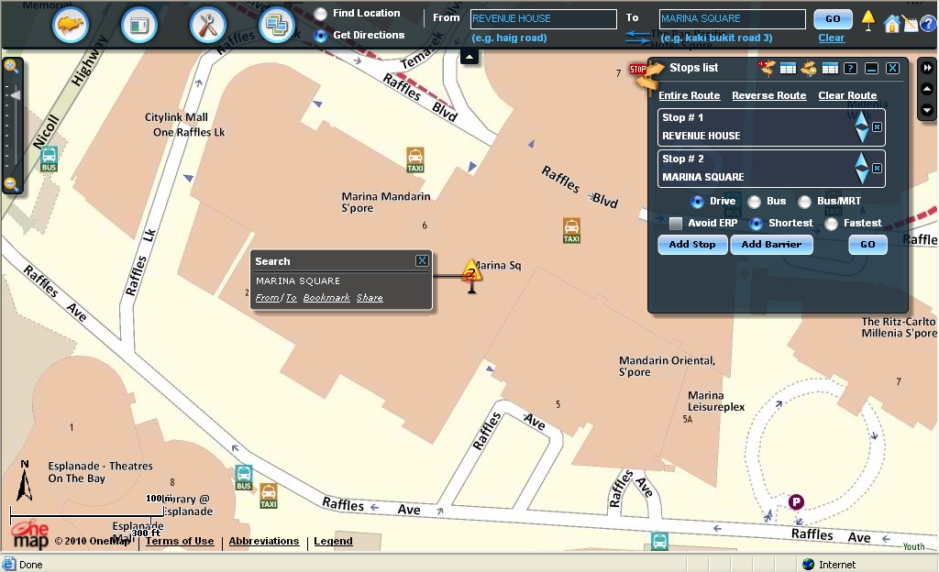Switch to Find Location mode
This screenshot has width=939, height=572.
click(x=321, y=13)
